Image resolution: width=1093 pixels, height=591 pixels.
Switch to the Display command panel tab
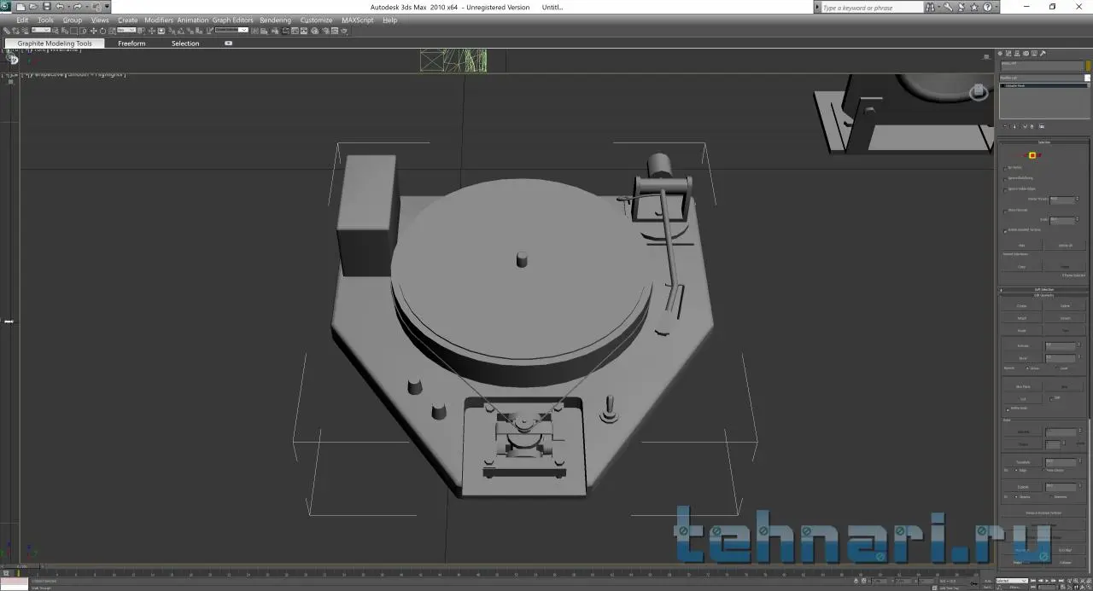[1034, 53]
